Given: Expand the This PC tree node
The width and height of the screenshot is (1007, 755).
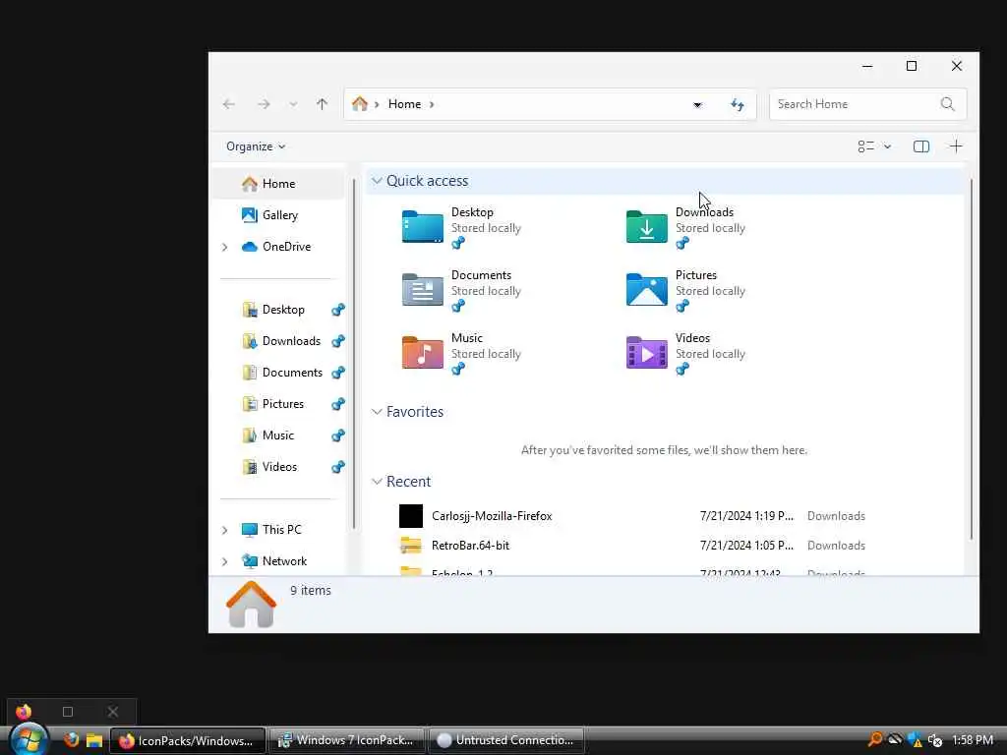Looking at the screenshot, I should coord(225,530).
